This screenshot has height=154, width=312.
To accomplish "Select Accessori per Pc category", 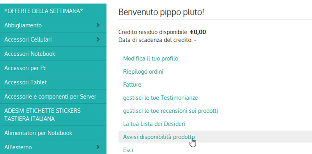I will pos(53,68).
